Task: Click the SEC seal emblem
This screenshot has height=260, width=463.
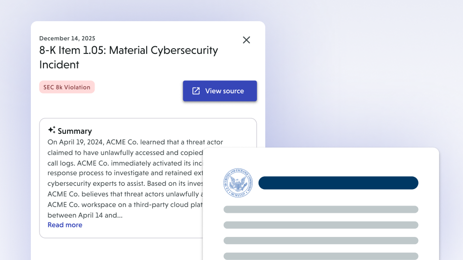Action: (238, 183)
